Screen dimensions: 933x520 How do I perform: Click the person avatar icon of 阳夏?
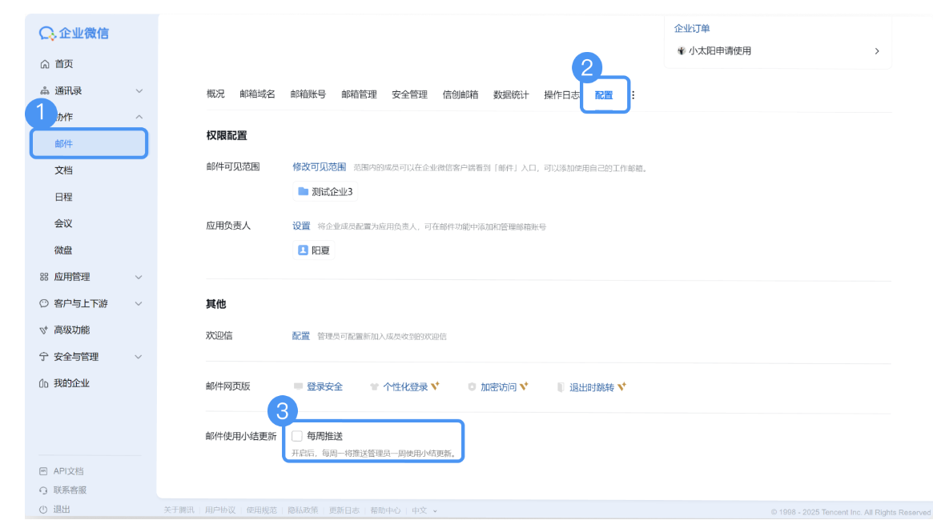(303, 250)
